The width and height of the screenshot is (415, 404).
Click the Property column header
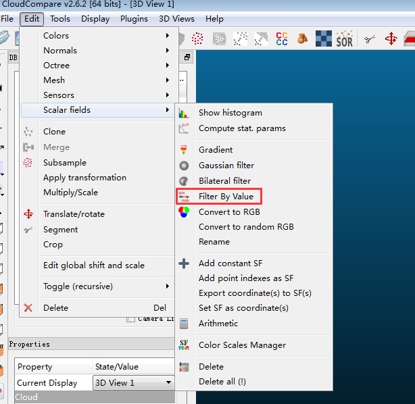pos(53,366)
